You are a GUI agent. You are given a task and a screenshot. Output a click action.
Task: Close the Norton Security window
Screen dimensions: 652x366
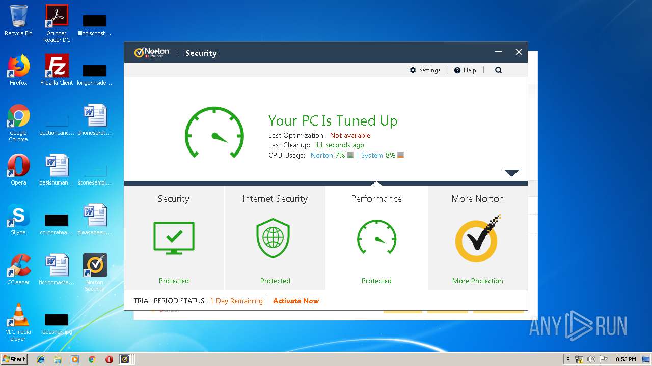pos(519,52)
